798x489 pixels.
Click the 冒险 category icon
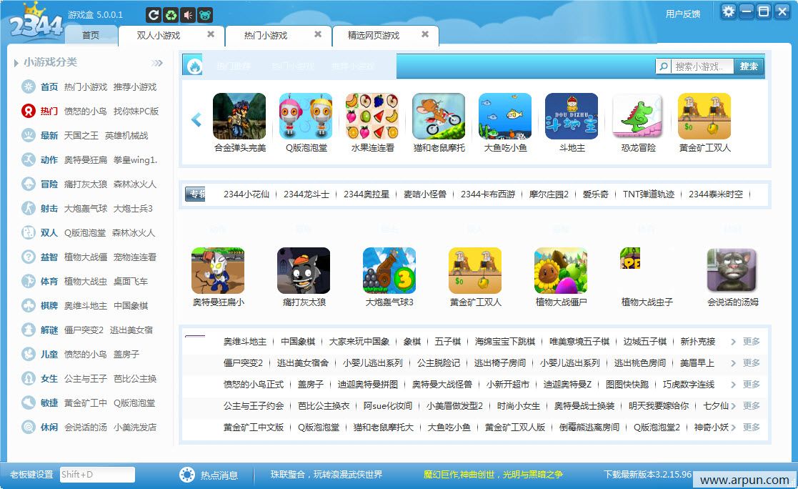(29, 184)
